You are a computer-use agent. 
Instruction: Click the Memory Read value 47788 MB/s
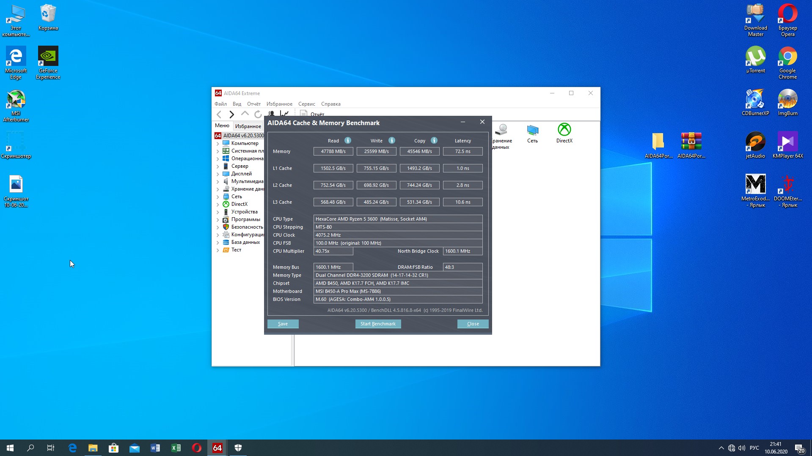tap(333, 151)
